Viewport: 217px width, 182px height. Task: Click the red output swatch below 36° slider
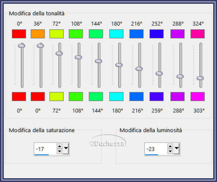[38, 96]
